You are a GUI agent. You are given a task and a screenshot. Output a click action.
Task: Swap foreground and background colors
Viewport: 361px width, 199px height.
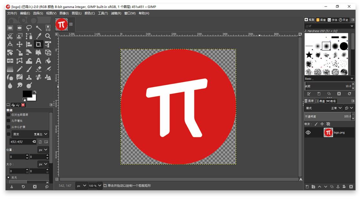pos(35,92)
